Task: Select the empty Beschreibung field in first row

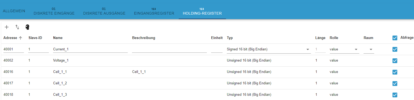Action: pyautogui.click(x=169, y=49)
